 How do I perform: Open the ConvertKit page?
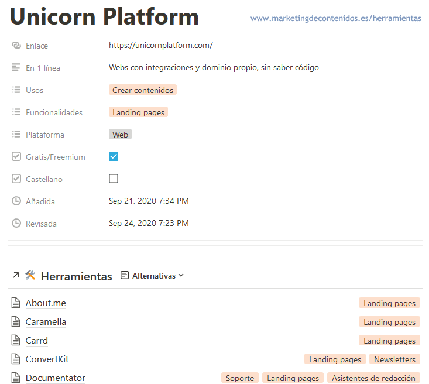(47, 359)
